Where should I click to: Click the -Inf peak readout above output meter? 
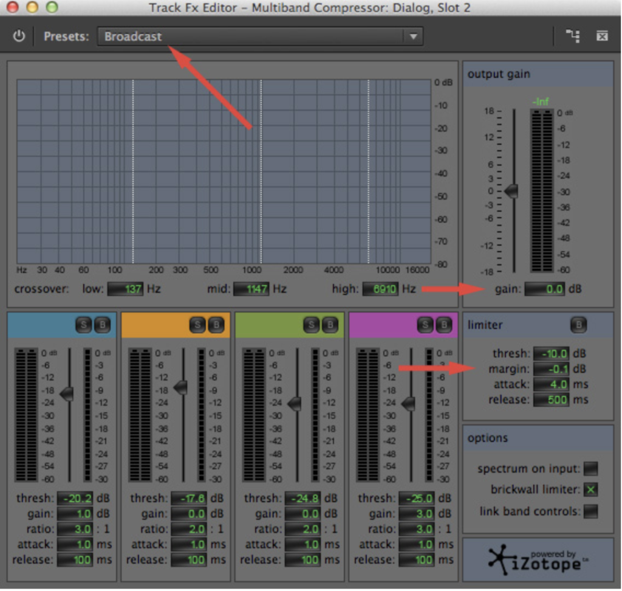541,102
